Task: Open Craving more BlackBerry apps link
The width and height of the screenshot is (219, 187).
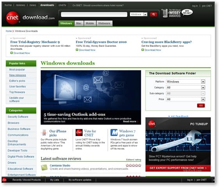Action: pos(166,42)
